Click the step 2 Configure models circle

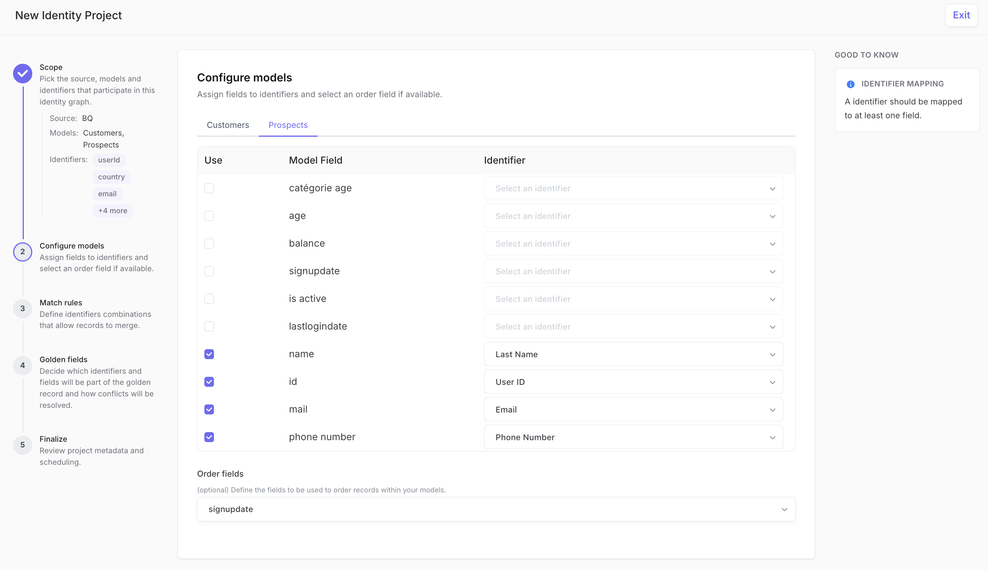[x=23, y=252]
